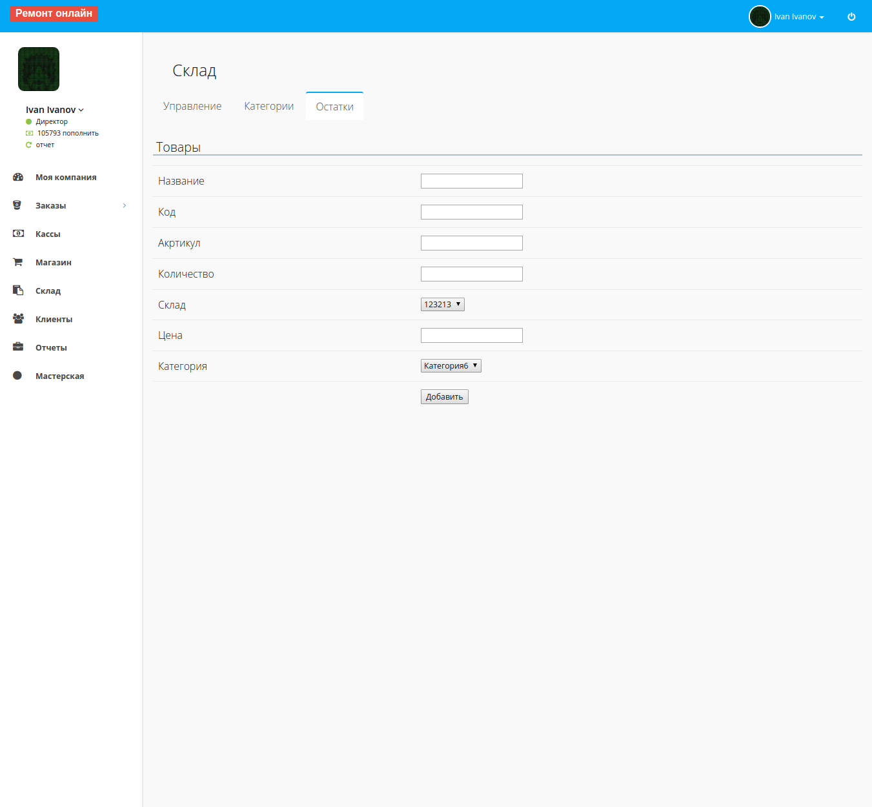
Task: Click the Кассы money icon
Action: 18,234
